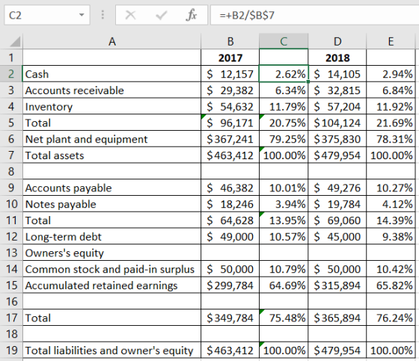
Task: Click cell with $375,830
Action: click(337, 139)
